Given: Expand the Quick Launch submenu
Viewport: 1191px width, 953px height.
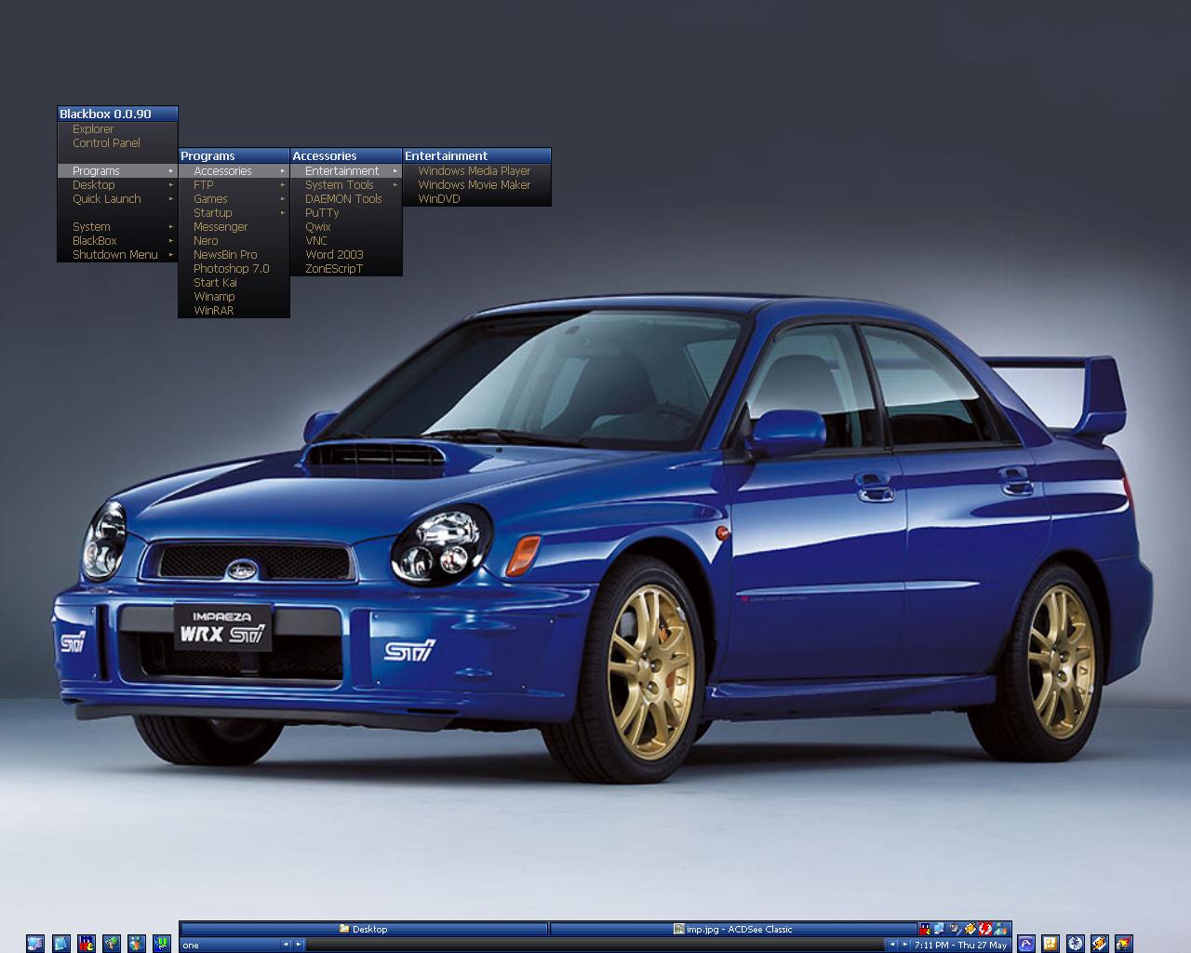Looking at the screenshot, I should click(x=117, y=199).
